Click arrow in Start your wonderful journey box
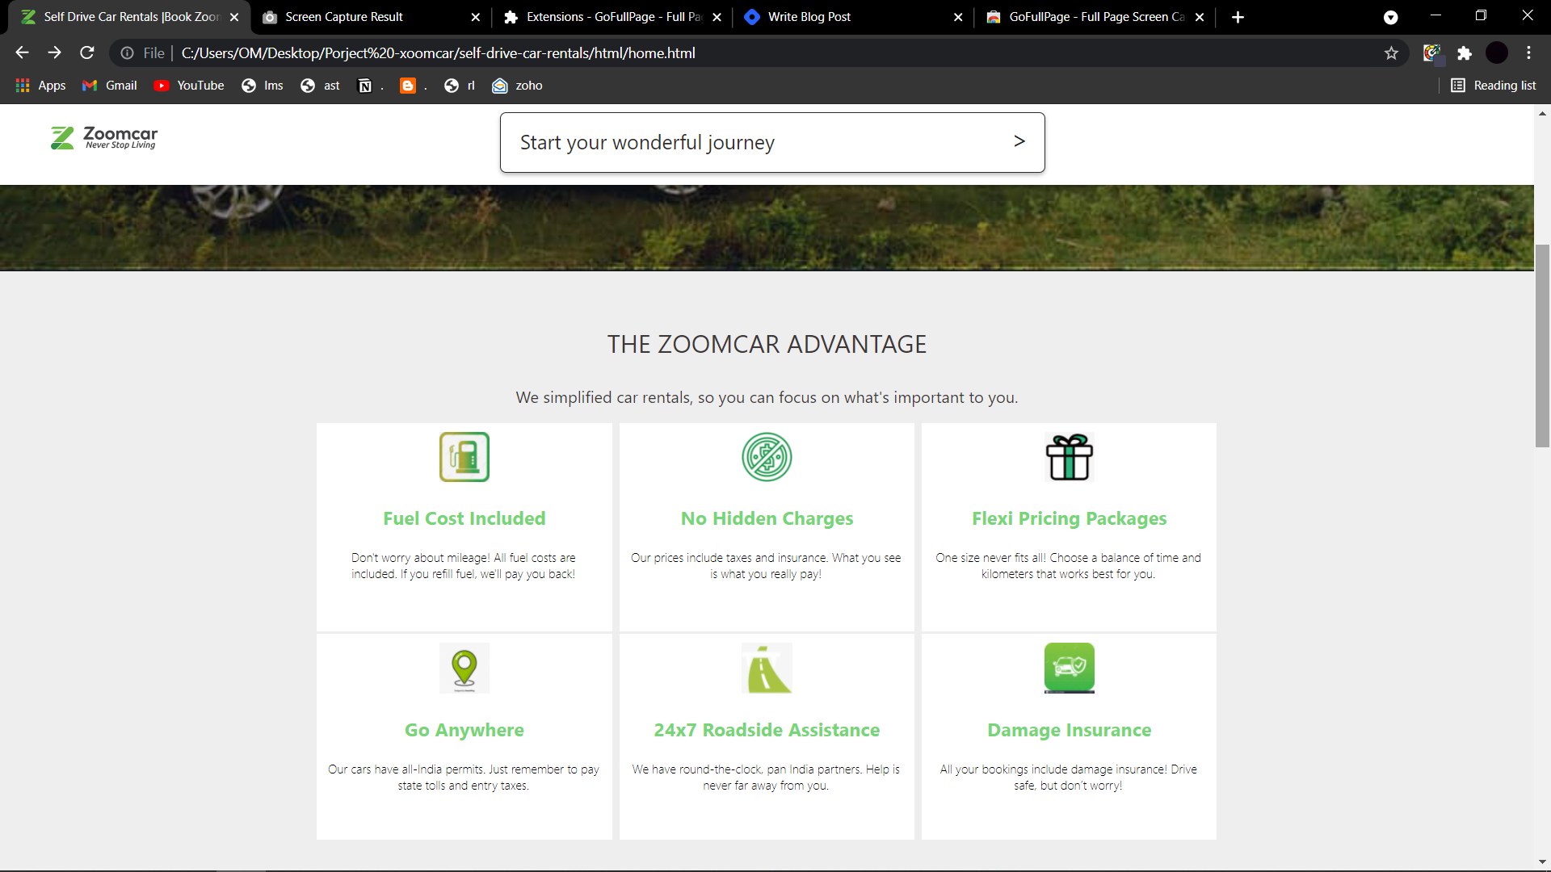Image resolution: width=1551 pixels, height=872 pixels. [x=1019, y=141]
